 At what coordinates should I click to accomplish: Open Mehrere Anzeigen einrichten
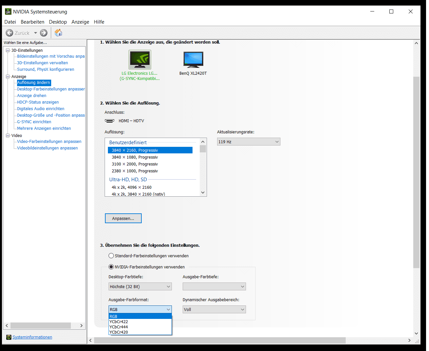44,128
